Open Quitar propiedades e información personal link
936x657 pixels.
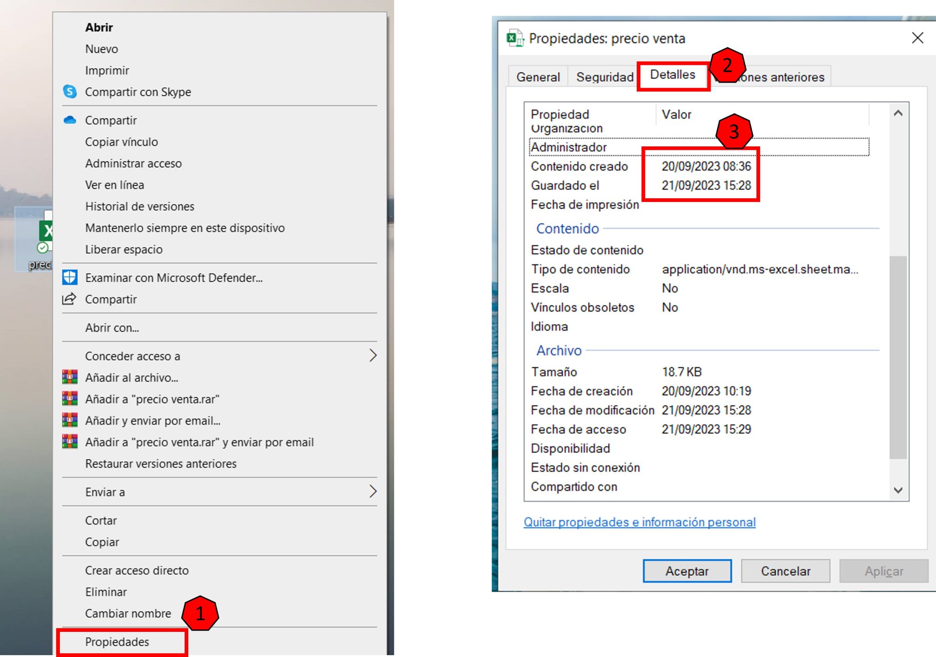point(639,522)
